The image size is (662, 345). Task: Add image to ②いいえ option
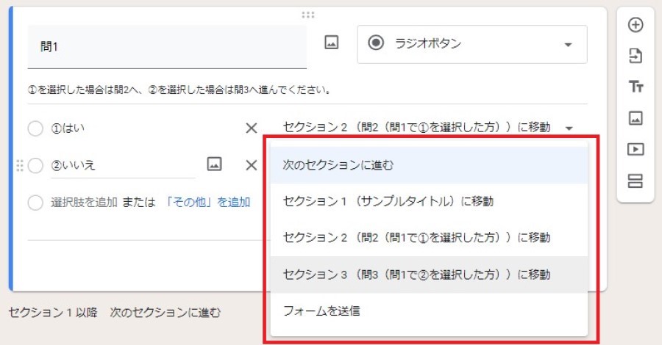pos(214,164)
